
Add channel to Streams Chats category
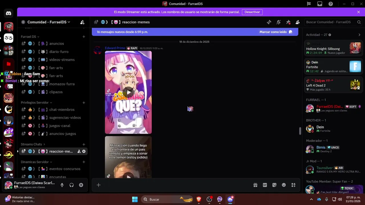[x=84, y=144]
